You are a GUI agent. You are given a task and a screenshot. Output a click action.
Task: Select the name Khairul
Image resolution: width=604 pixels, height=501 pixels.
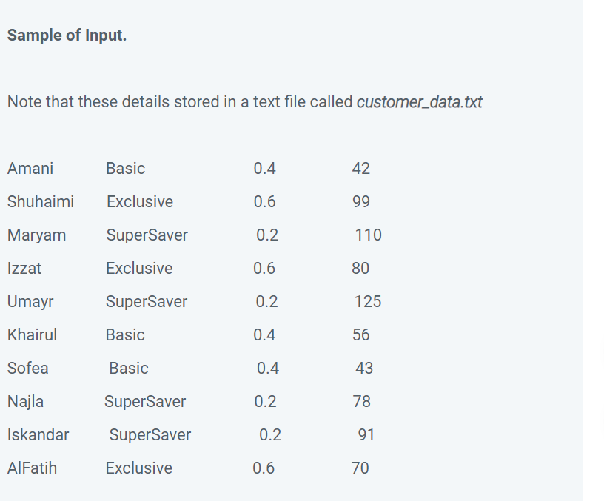click(x=32, y=335)
